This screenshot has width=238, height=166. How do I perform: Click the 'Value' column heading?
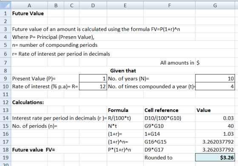tap(204, 110)
